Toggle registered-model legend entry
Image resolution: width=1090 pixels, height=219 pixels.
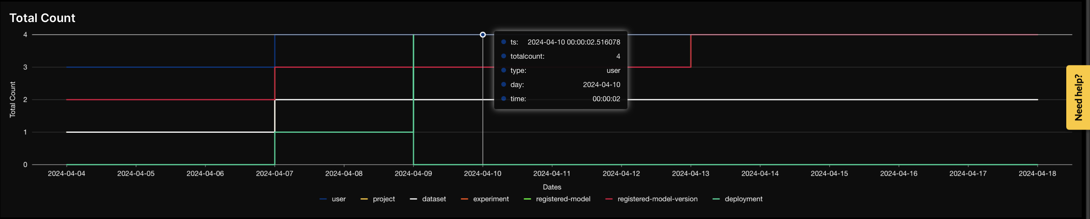click(557, 199)
